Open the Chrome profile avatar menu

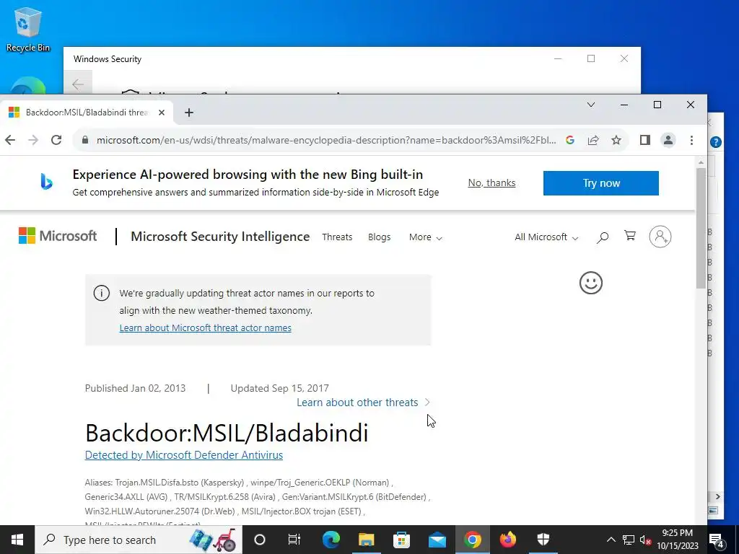click(668, 140)
